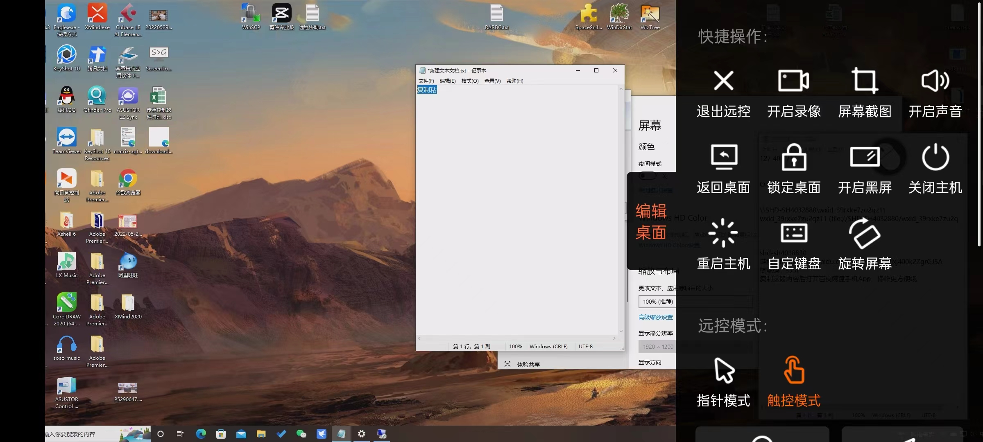Turn on black screen 开启黑屏
The width and height of the screenshot is (983, 442).
tap(865, 169)
